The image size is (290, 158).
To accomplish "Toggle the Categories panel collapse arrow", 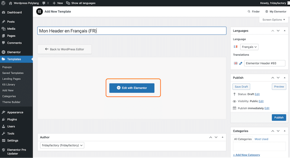I will tap(285, 131).
